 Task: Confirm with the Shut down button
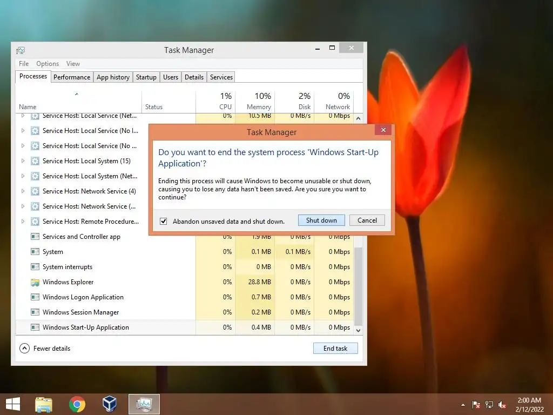(x=321, y=220)
